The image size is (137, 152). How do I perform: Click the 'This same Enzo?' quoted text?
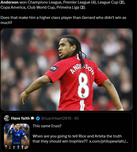[47, 126]
